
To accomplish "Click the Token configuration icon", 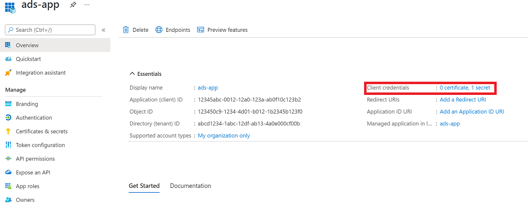I will pos(8,145).
